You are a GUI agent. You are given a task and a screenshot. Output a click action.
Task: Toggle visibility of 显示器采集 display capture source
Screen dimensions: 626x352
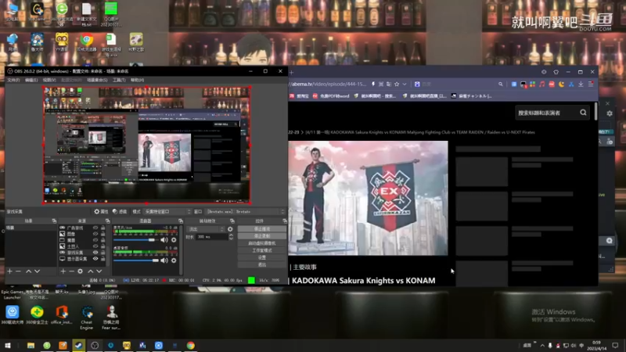coord(95,259)
